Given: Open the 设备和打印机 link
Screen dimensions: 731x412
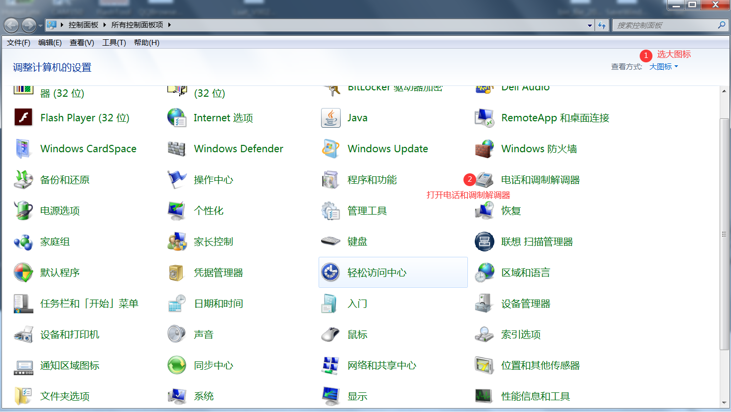Looking at the screenshot, I should pyautogui.click(x=70, y=334).
